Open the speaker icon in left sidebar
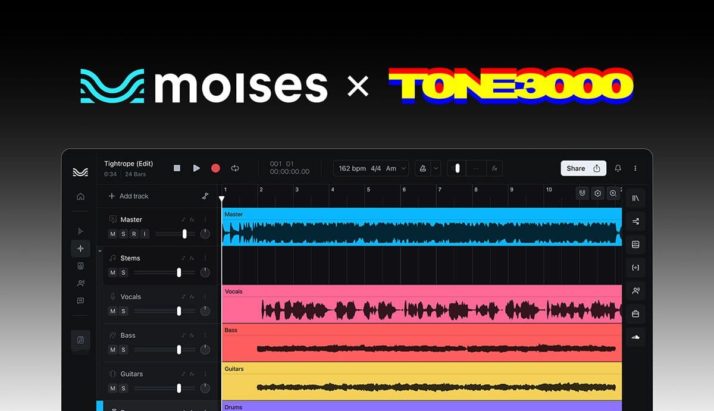 (80, 266)
